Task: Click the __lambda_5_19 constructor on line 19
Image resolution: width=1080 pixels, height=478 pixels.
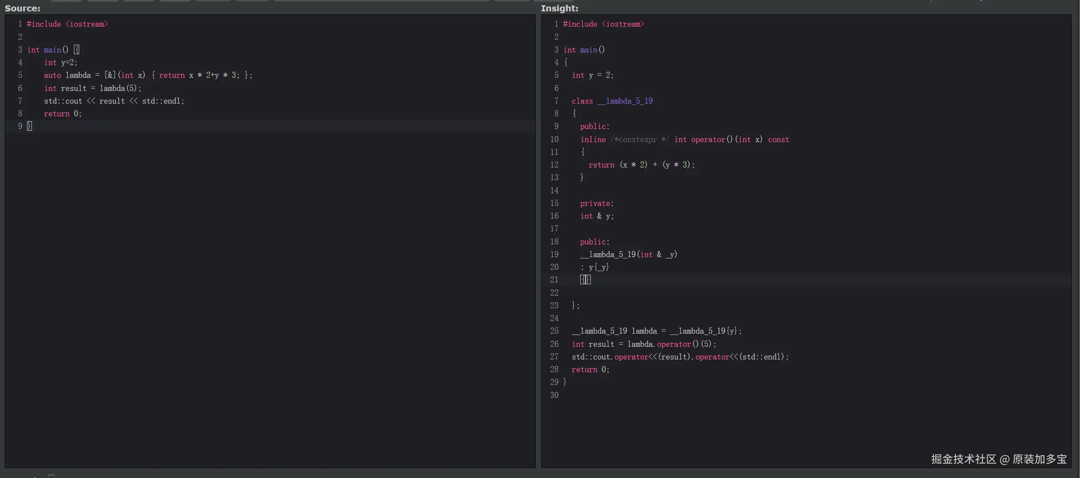Action: (628, 255)
